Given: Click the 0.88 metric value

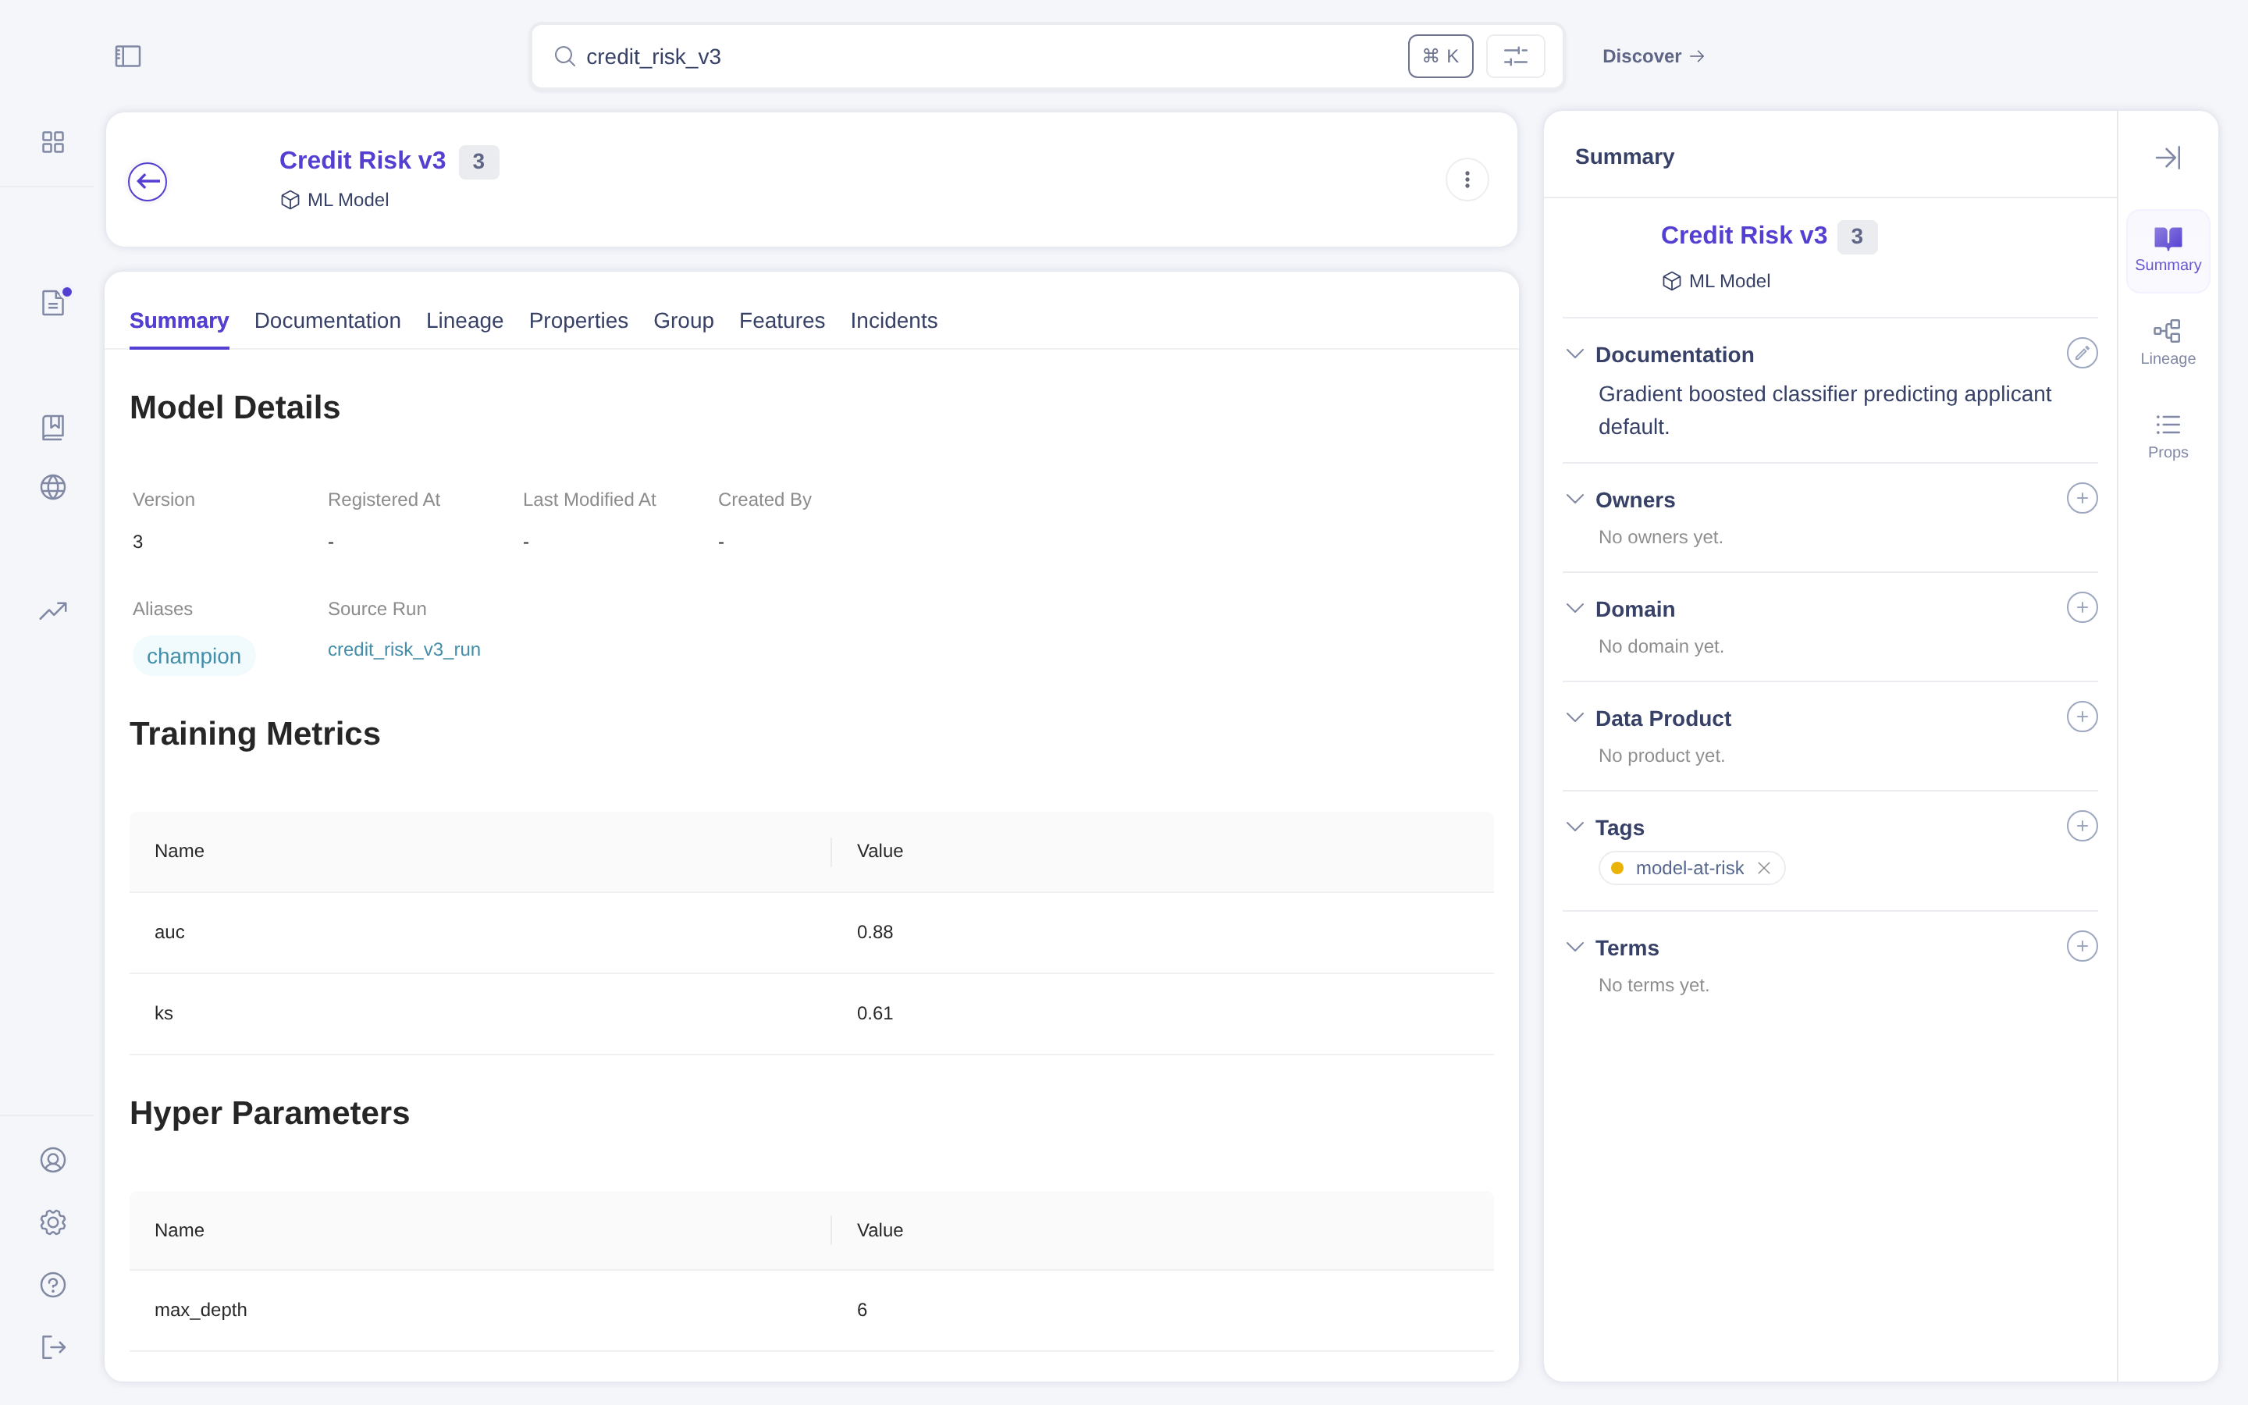Looking at the screenshot, I should click(x=874, y=932).
